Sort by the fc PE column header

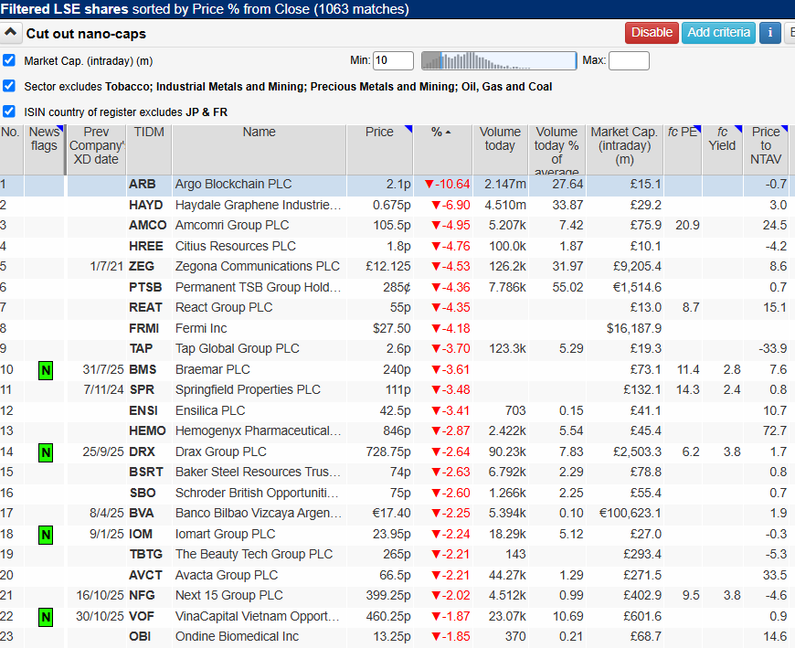tap(683, 150)
